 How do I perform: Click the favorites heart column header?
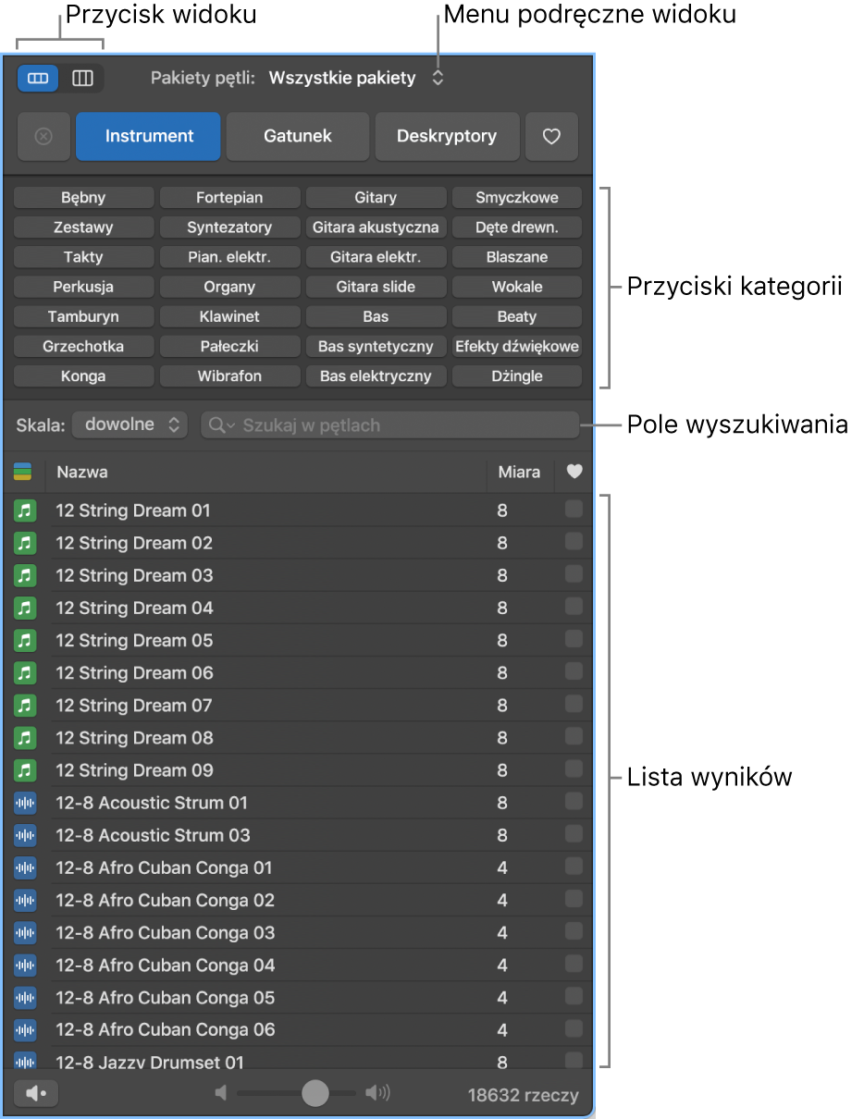point(574,472)
